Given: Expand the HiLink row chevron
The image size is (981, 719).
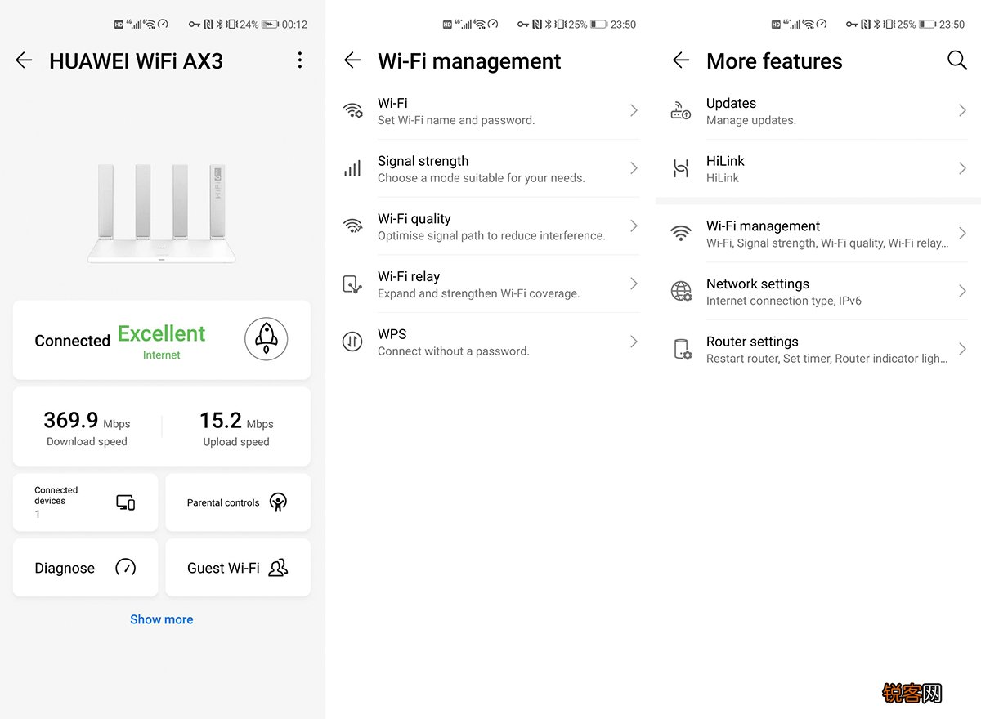Looking at the screenshot, I should [x=962, y=168].
